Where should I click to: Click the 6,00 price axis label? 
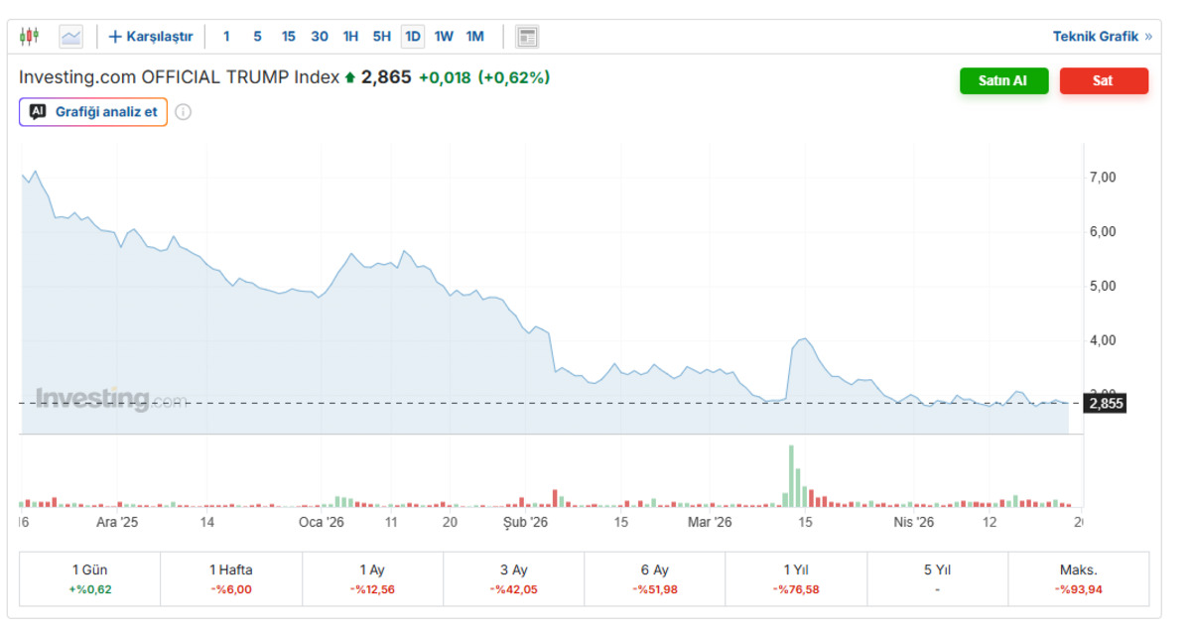coord(1103,231)
